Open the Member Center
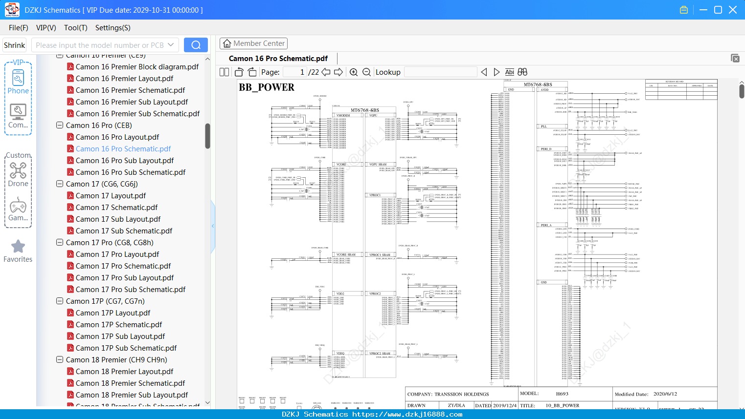 coord(254,43)
